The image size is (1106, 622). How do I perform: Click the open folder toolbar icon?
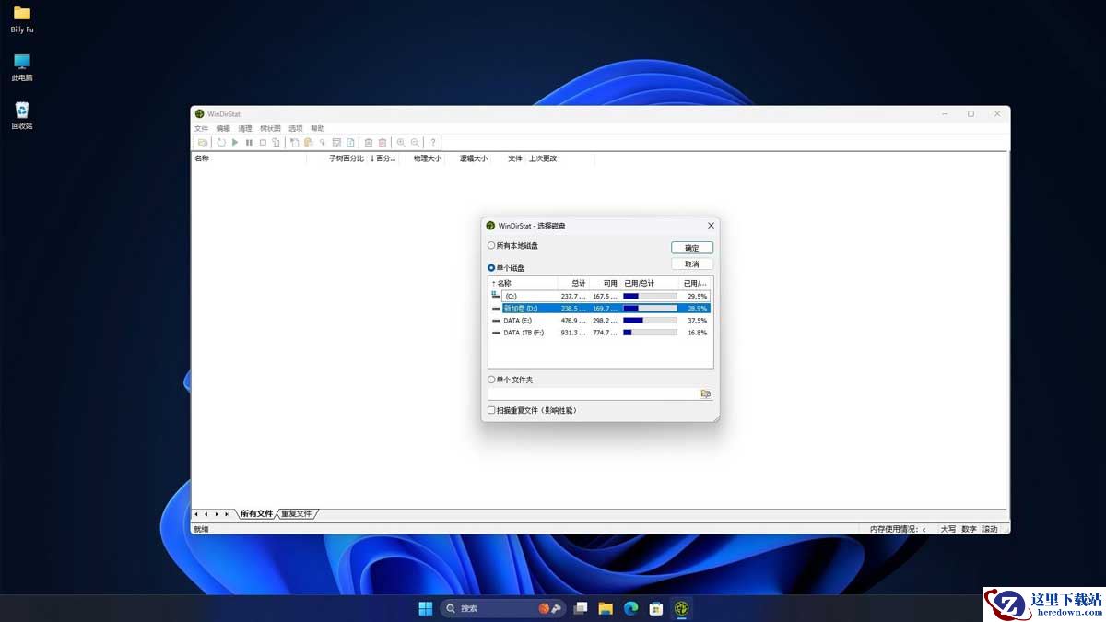click(202, 143)
